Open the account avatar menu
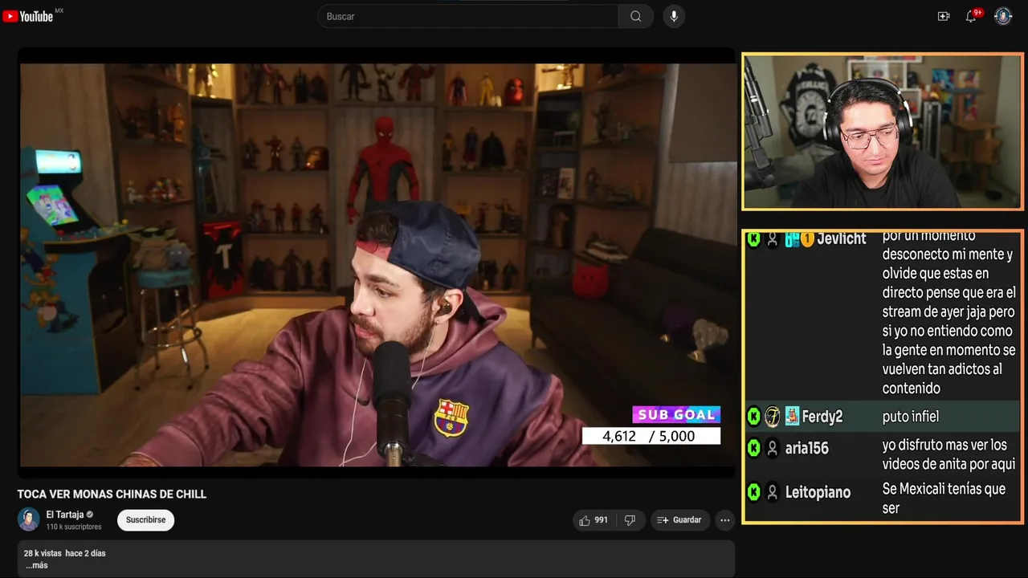This screenshot has width=1028, height=578. click(1003, 16)
